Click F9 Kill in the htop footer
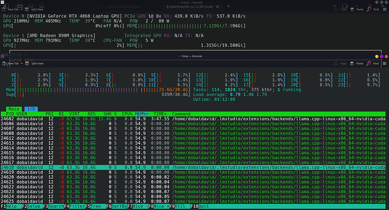This screenshot has width=389, height=210. [180, 206]
